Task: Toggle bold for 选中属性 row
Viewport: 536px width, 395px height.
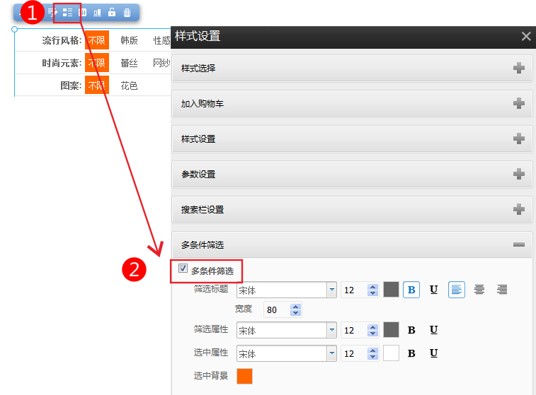Action: coord(411,353)
